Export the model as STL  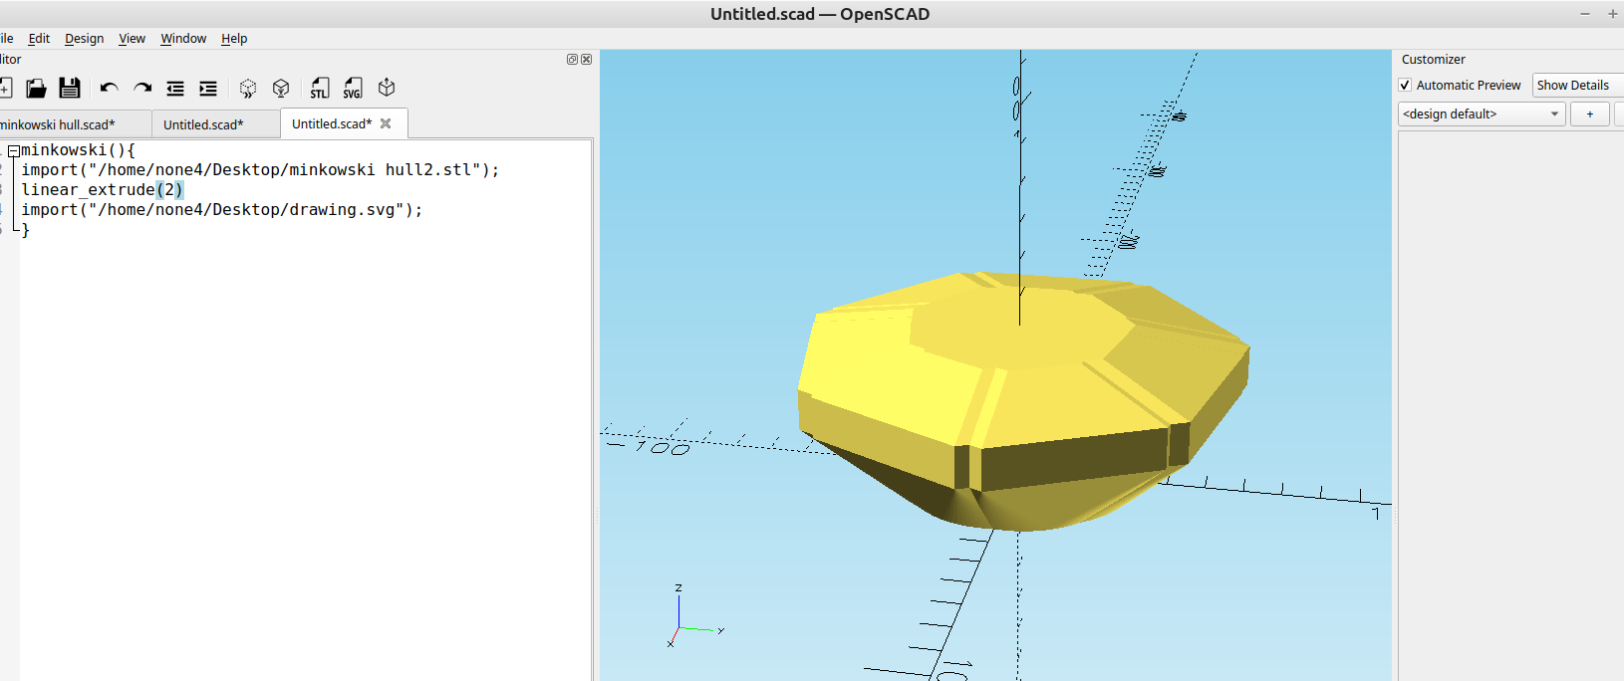[319, 89]
